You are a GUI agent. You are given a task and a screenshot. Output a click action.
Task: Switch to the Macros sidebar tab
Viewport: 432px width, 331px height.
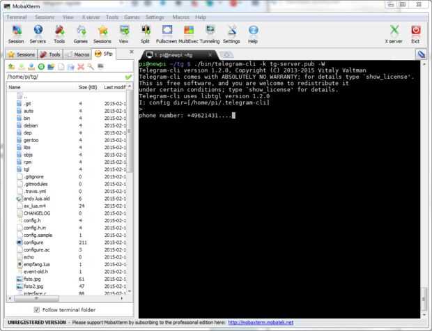coord(78,54)
